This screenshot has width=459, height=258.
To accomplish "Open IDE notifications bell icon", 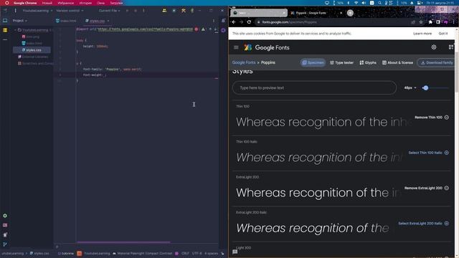I will click(x=223, y=21).
